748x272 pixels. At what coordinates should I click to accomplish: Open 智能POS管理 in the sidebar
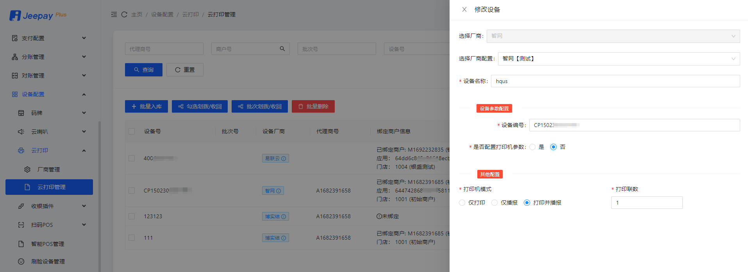[x=47, y=244]
